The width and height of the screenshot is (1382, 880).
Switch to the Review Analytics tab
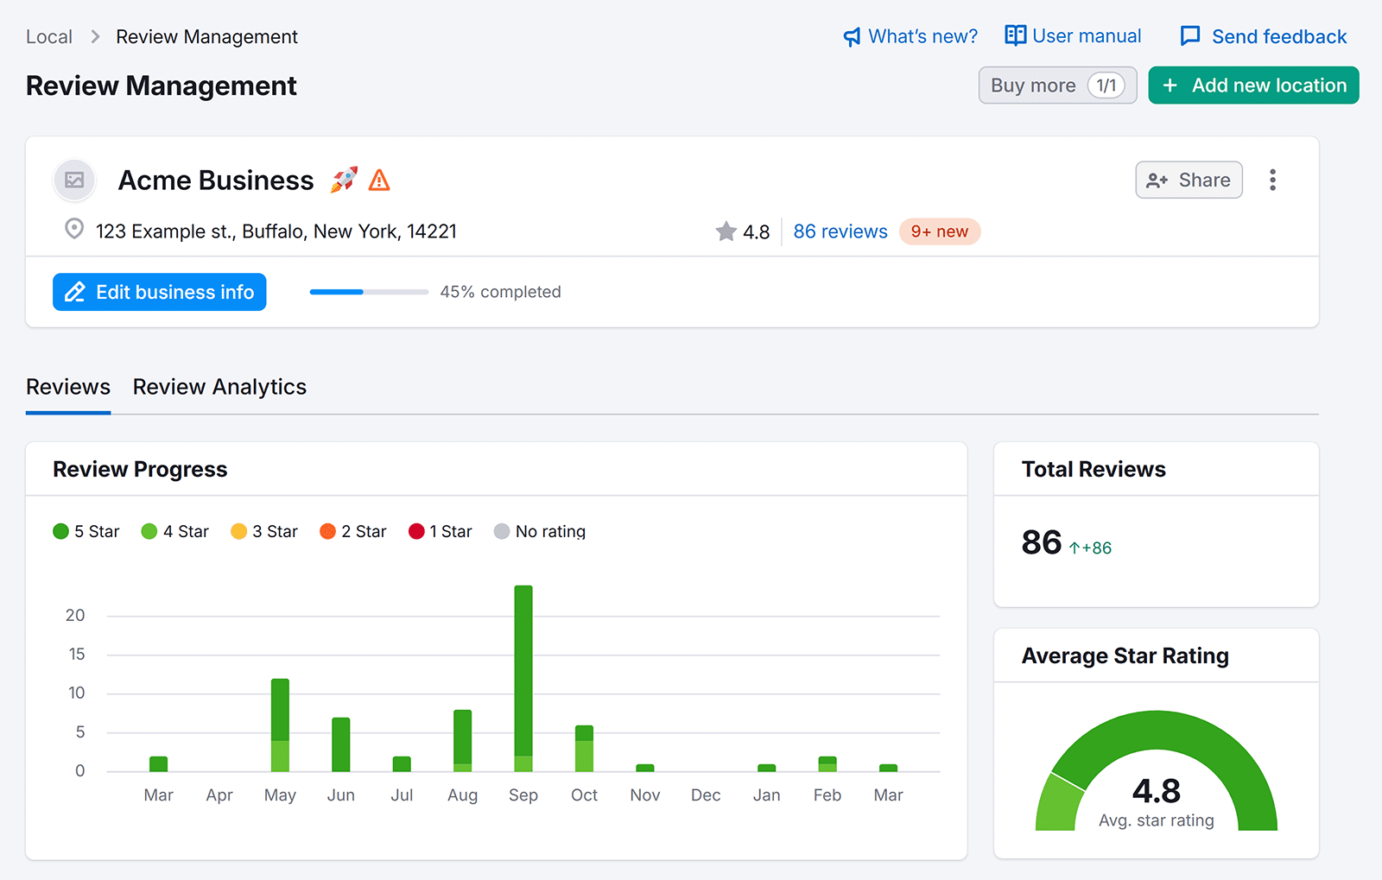click(x=219, y=387)
